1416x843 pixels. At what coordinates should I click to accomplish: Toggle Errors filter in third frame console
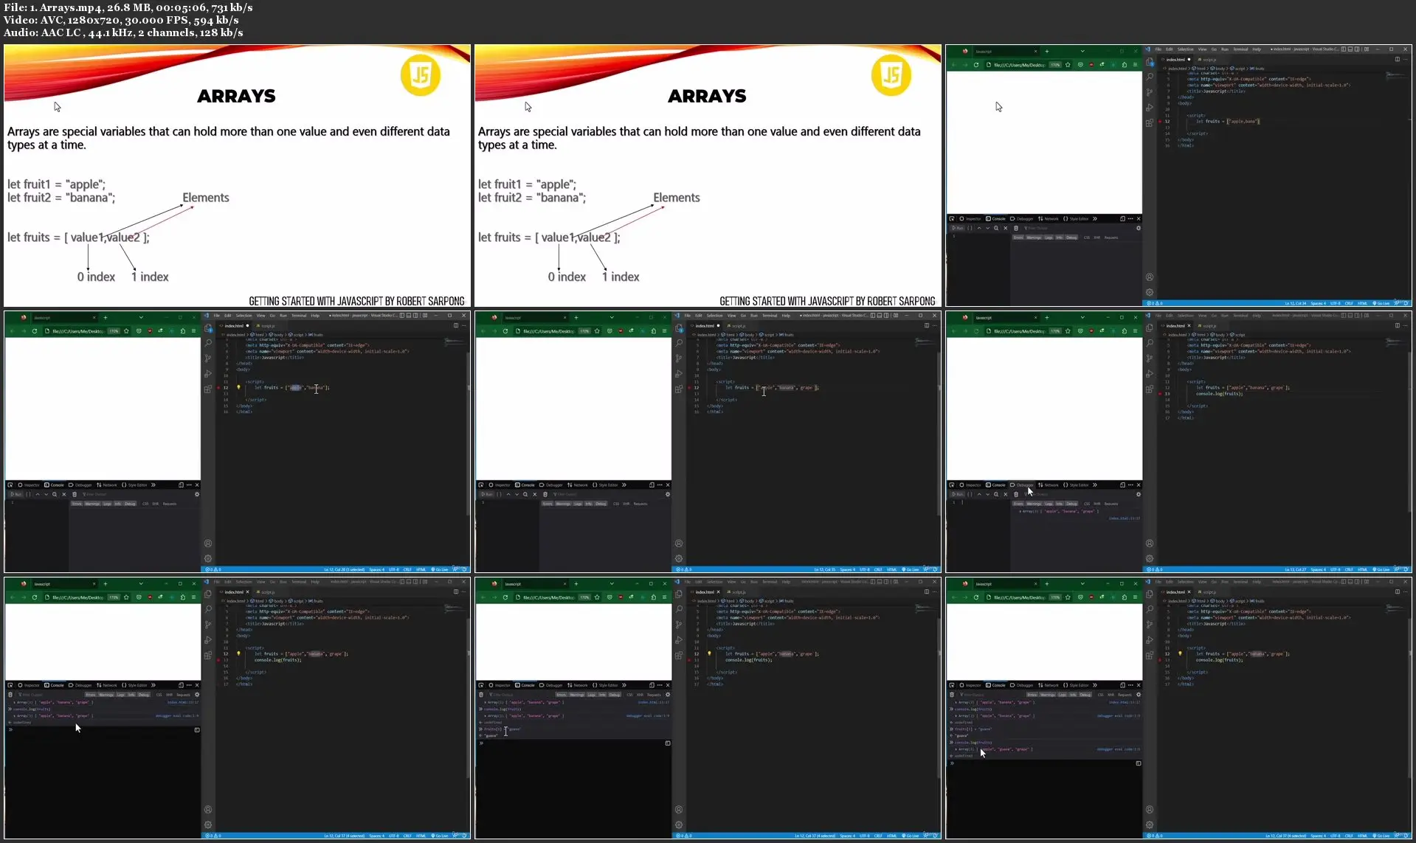[x=1018, y=237]
